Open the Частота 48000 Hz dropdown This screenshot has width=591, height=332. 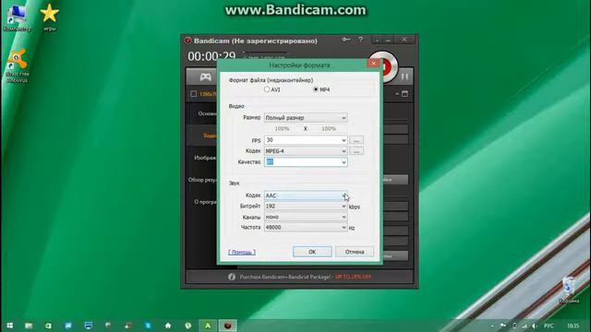306,228
